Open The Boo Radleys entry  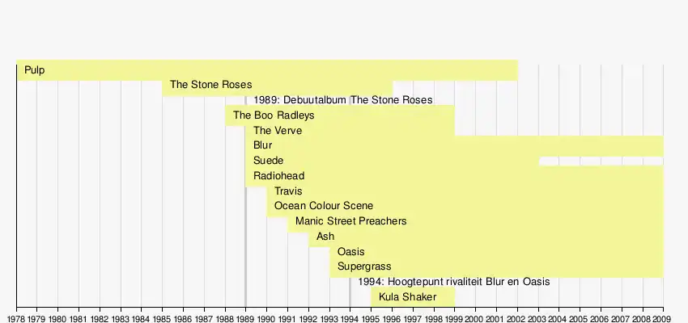point(274,115)
